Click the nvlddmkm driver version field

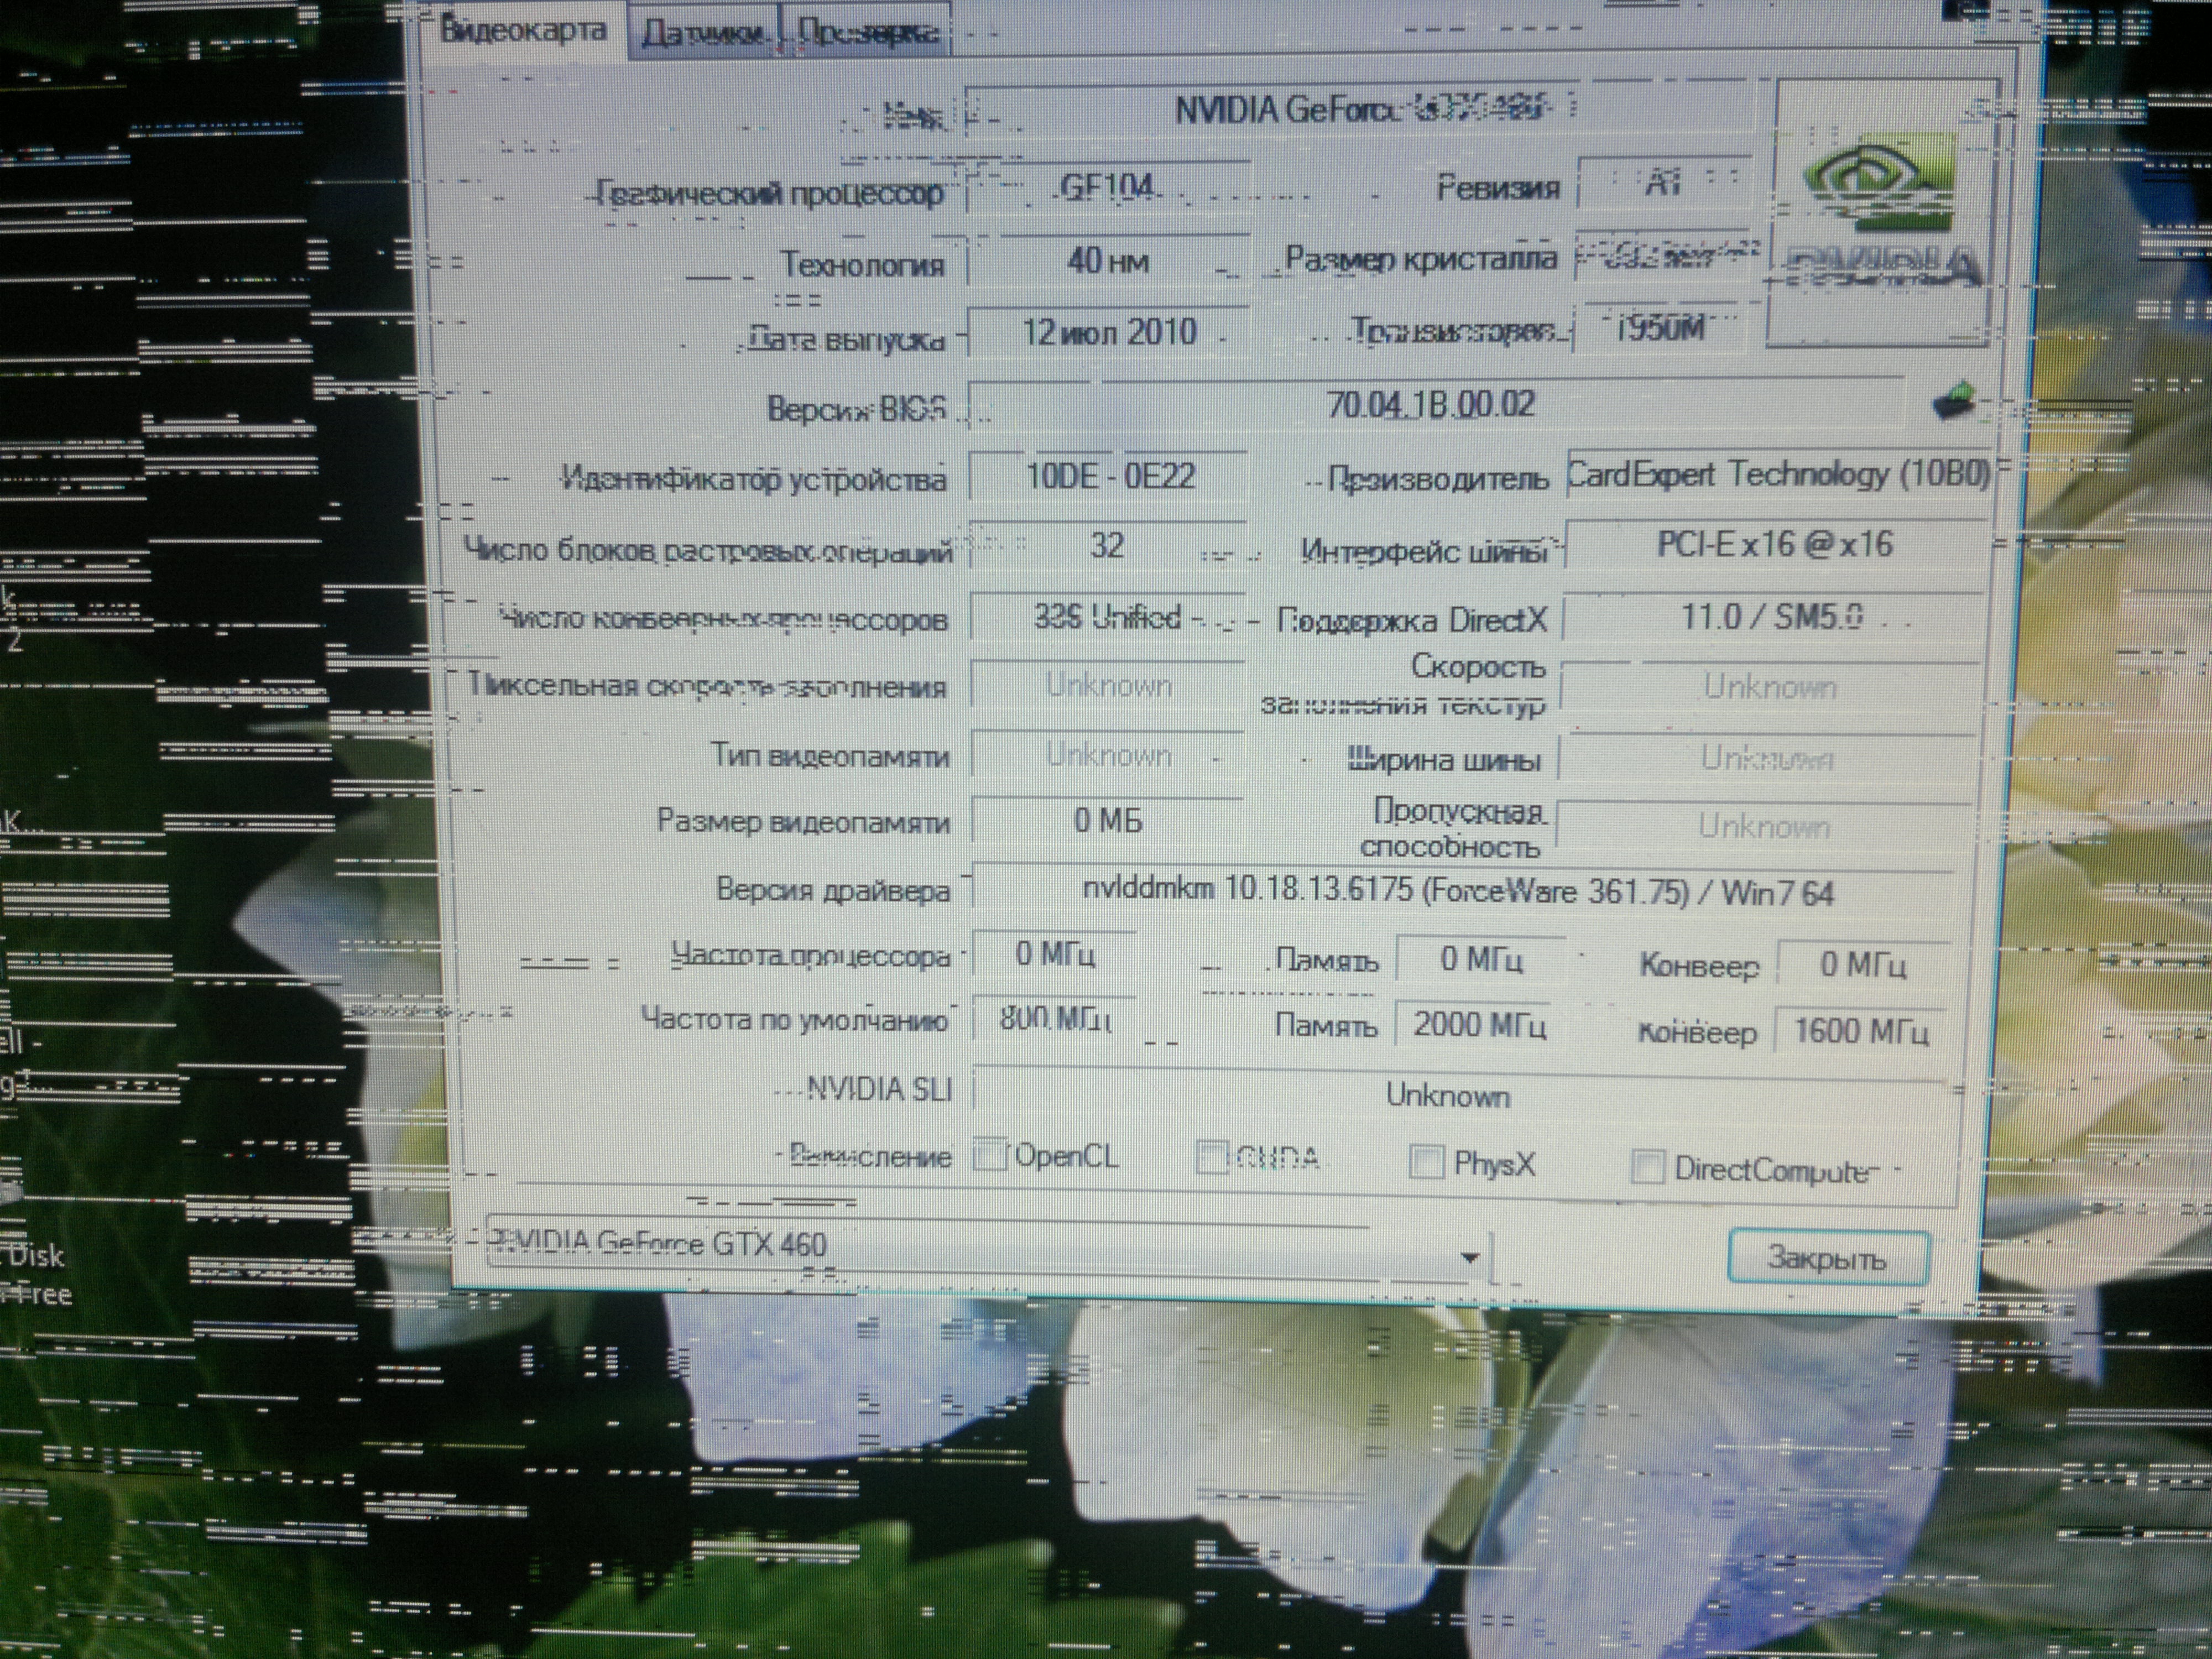(1458, 891)
